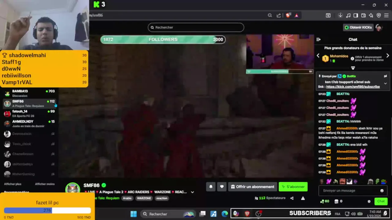
Task: Open SMF86 channel in sidebar
Action: [29, 103]
